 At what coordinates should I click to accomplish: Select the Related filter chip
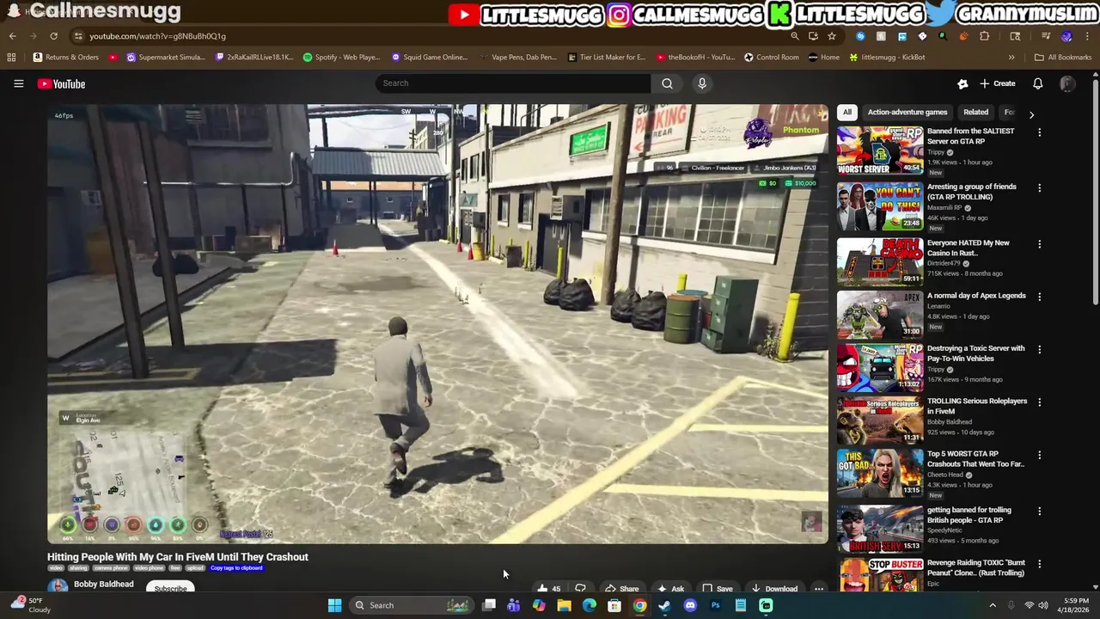(975, 112)
